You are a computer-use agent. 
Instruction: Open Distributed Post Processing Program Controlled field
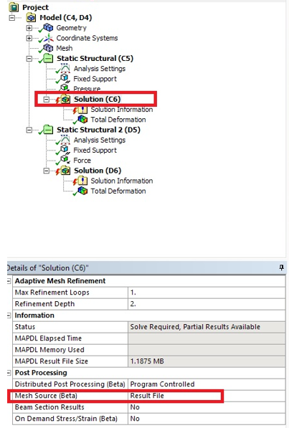coord(207,384)
